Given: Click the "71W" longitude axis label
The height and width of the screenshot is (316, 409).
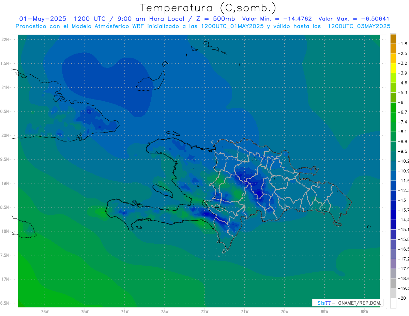Looking at the screenshot, I should point(244,311).
